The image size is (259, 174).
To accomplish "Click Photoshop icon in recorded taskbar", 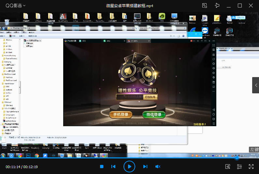I will point(28,156).
